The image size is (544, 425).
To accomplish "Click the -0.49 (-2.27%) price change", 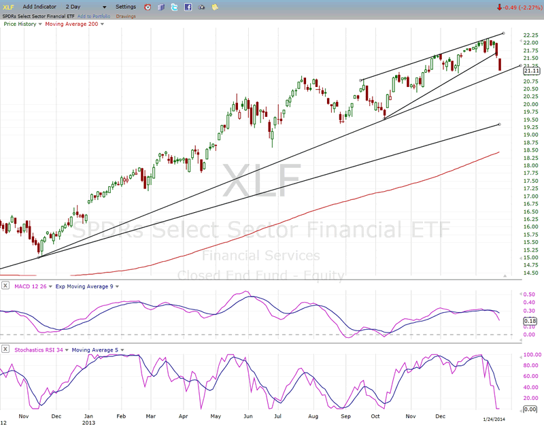I will (519, 7).
